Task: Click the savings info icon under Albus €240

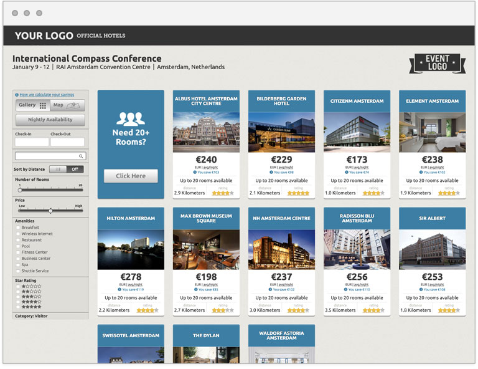Action: pyautogui.click(x=195, y=172)
